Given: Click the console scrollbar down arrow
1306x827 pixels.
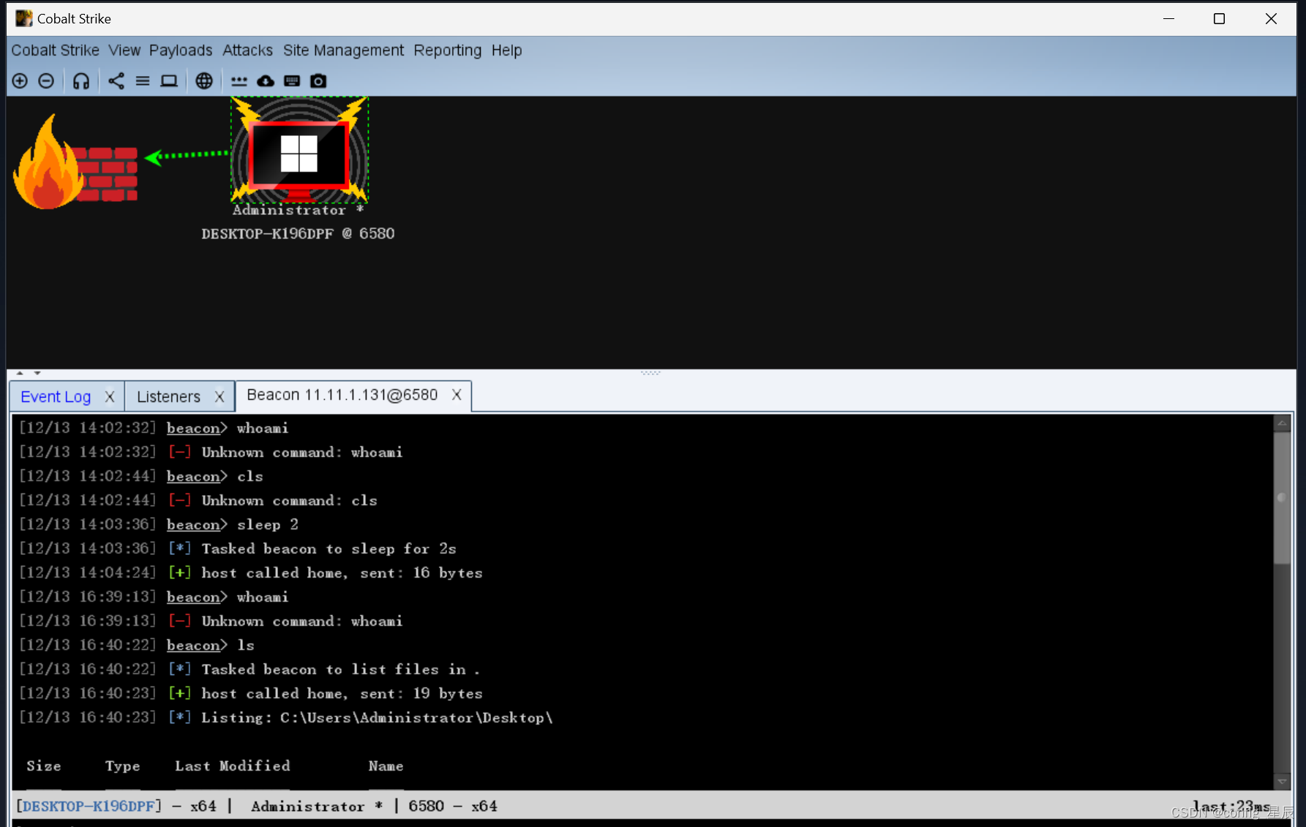Looking at the screenshot, I should click(x=1282, y=782).
